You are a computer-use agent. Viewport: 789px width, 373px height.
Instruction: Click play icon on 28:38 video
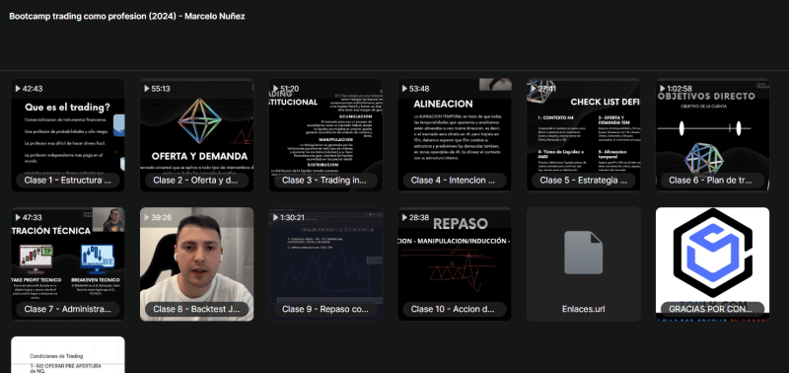pos(404,217)
